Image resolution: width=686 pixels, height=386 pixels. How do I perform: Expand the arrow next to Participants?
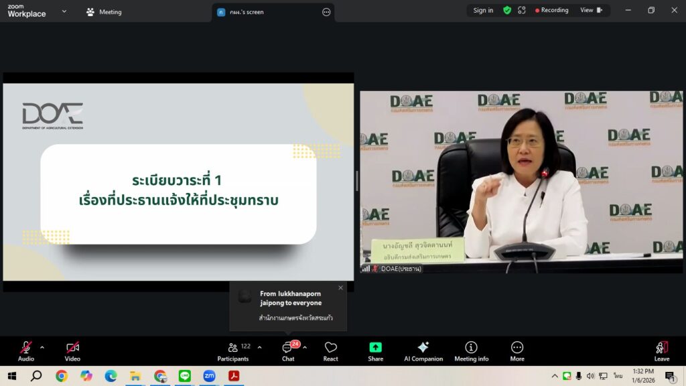[x=260, y=347]
